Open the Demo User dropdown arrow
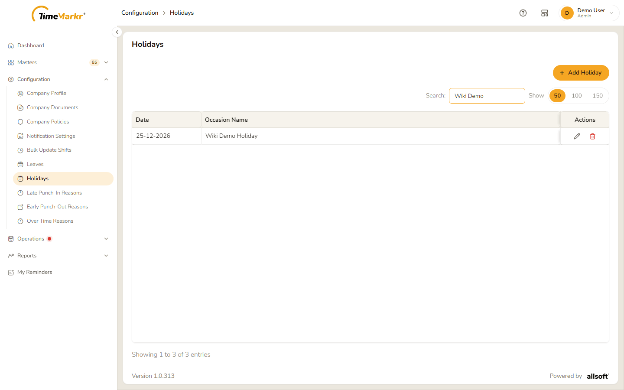Screen dimensions: 624x390 (611, 13)
